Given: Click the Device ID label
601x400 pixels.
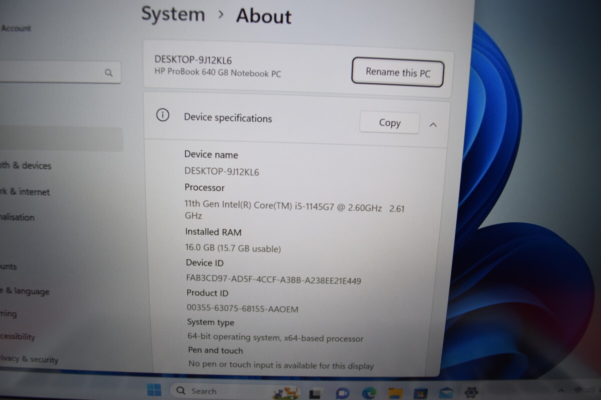Looking at the screenshot, I should click(x=204, y=262).
